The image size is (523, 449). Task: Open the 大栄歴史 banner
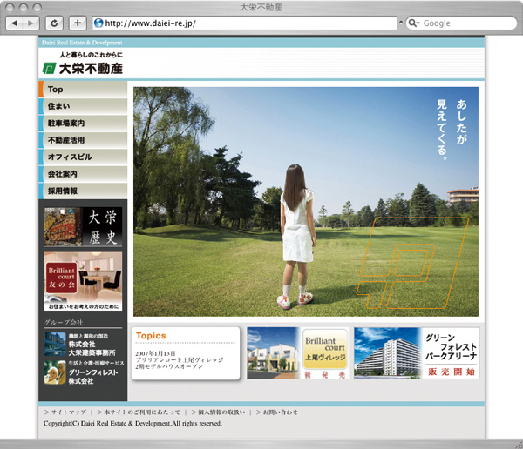[x=83, y=227]
